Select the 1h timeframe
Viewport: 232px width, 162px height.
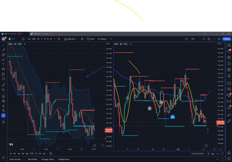coord(38,39)
